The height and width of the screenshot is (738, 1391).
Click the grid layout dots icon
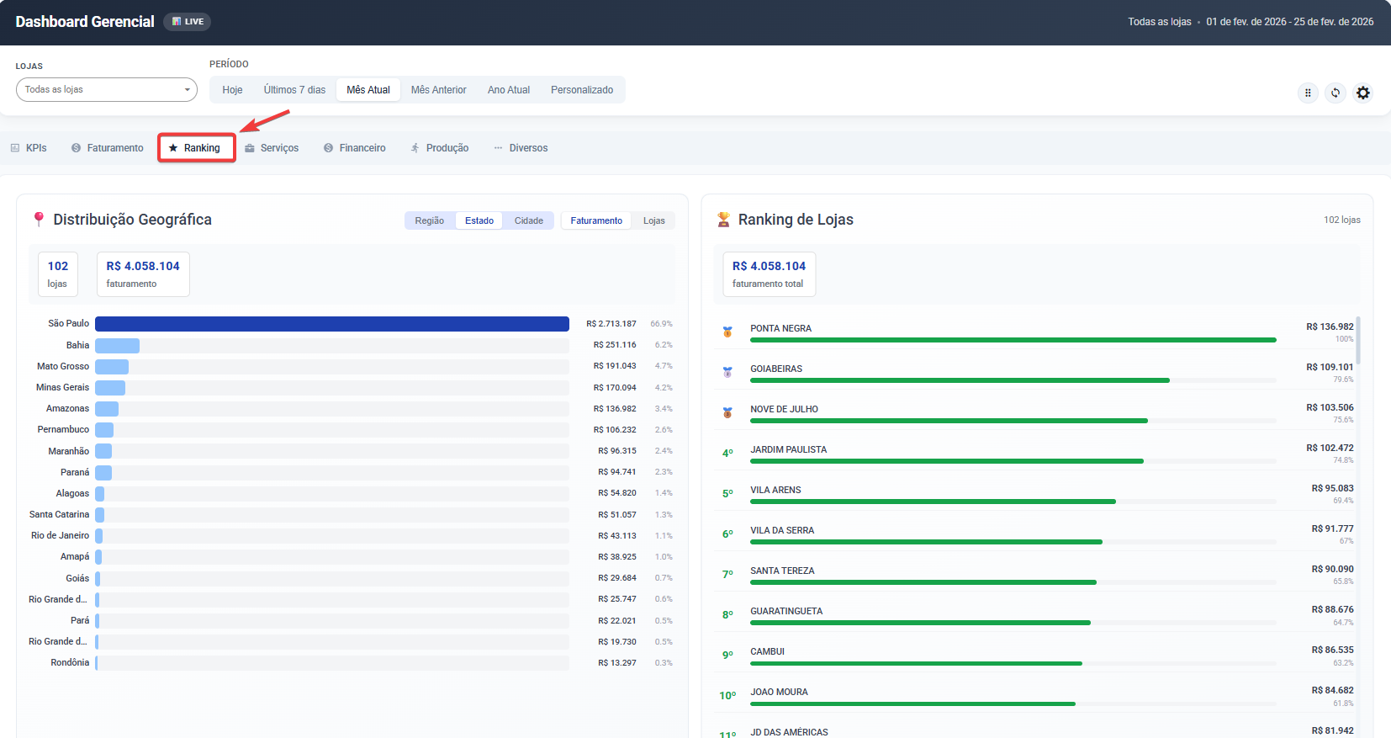1308,93
